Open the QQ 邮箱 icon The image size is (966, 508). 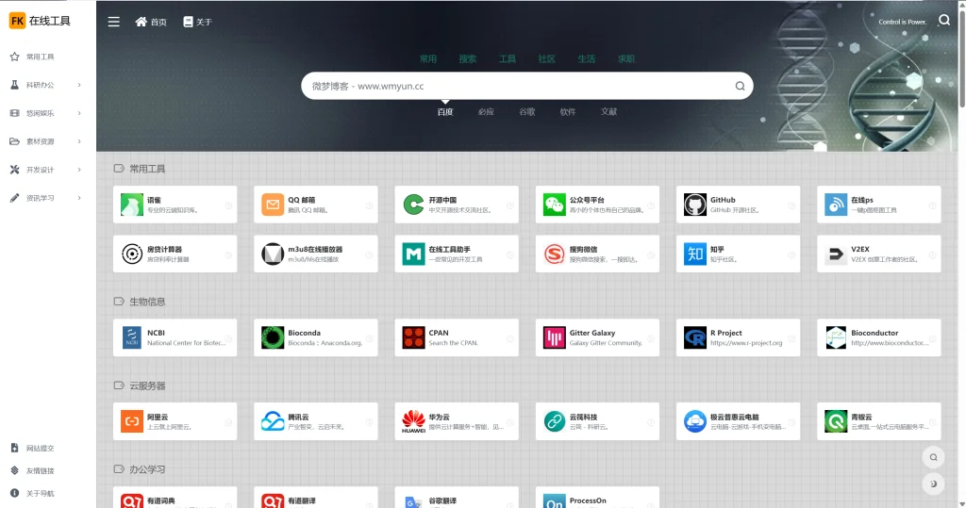(x=273, y=205)
